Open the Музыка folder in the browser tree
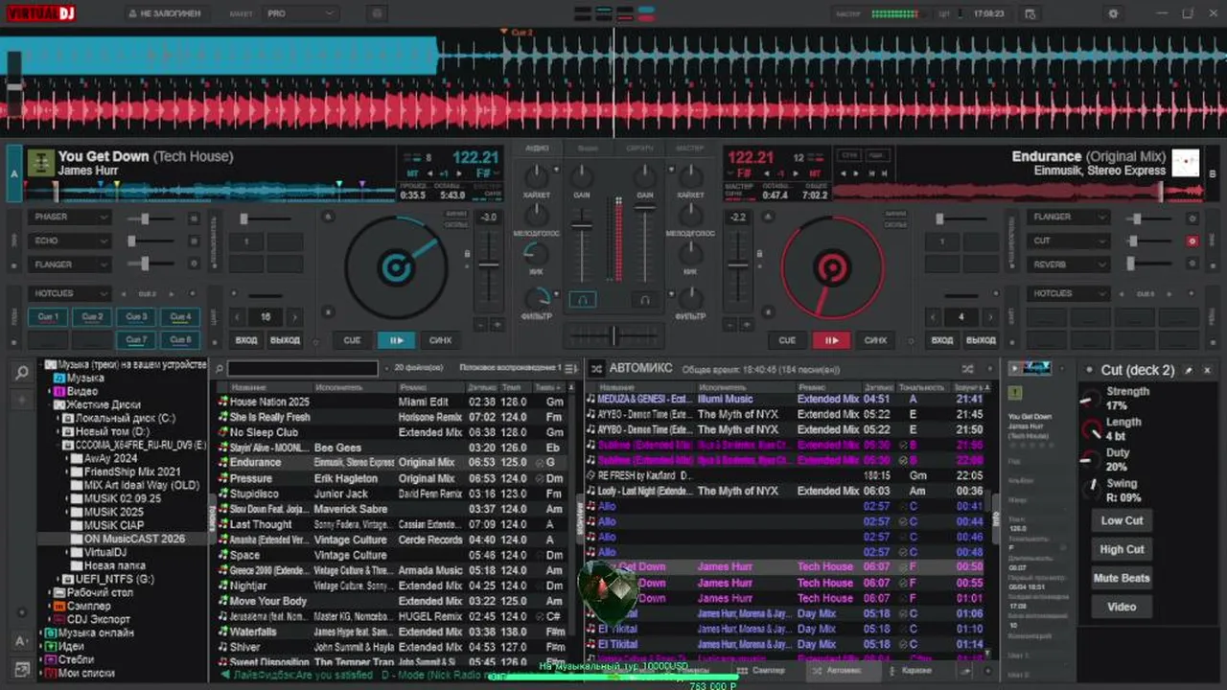Screen dimensions: 1227x690 (85, 379)
